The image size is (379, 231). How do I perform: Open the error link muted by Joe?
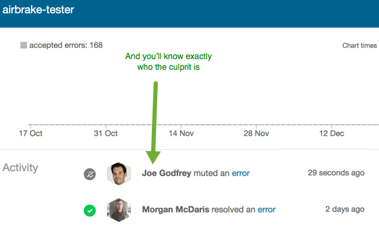tap(241, 173)
